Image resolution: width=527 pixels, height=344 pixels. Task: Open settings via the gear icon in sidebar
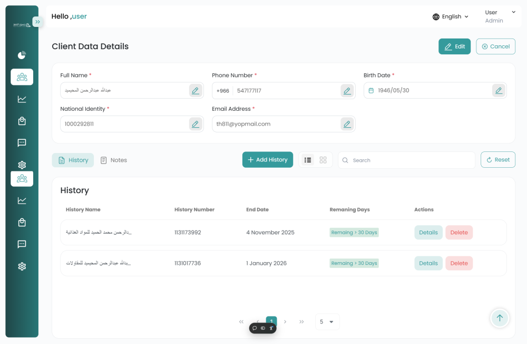(22, 165)
